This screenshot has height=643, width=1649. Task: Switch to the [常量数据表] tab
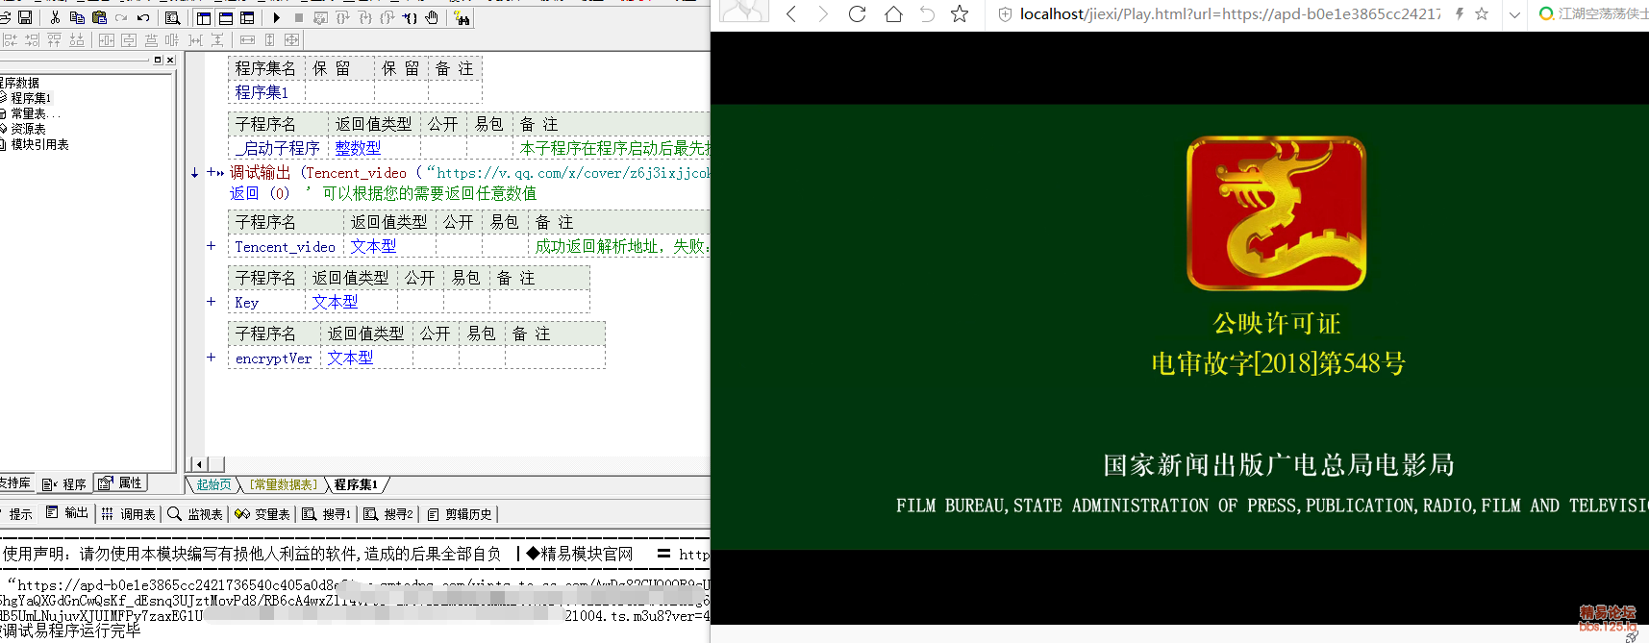pyautogui.click(x=283, y=484)
